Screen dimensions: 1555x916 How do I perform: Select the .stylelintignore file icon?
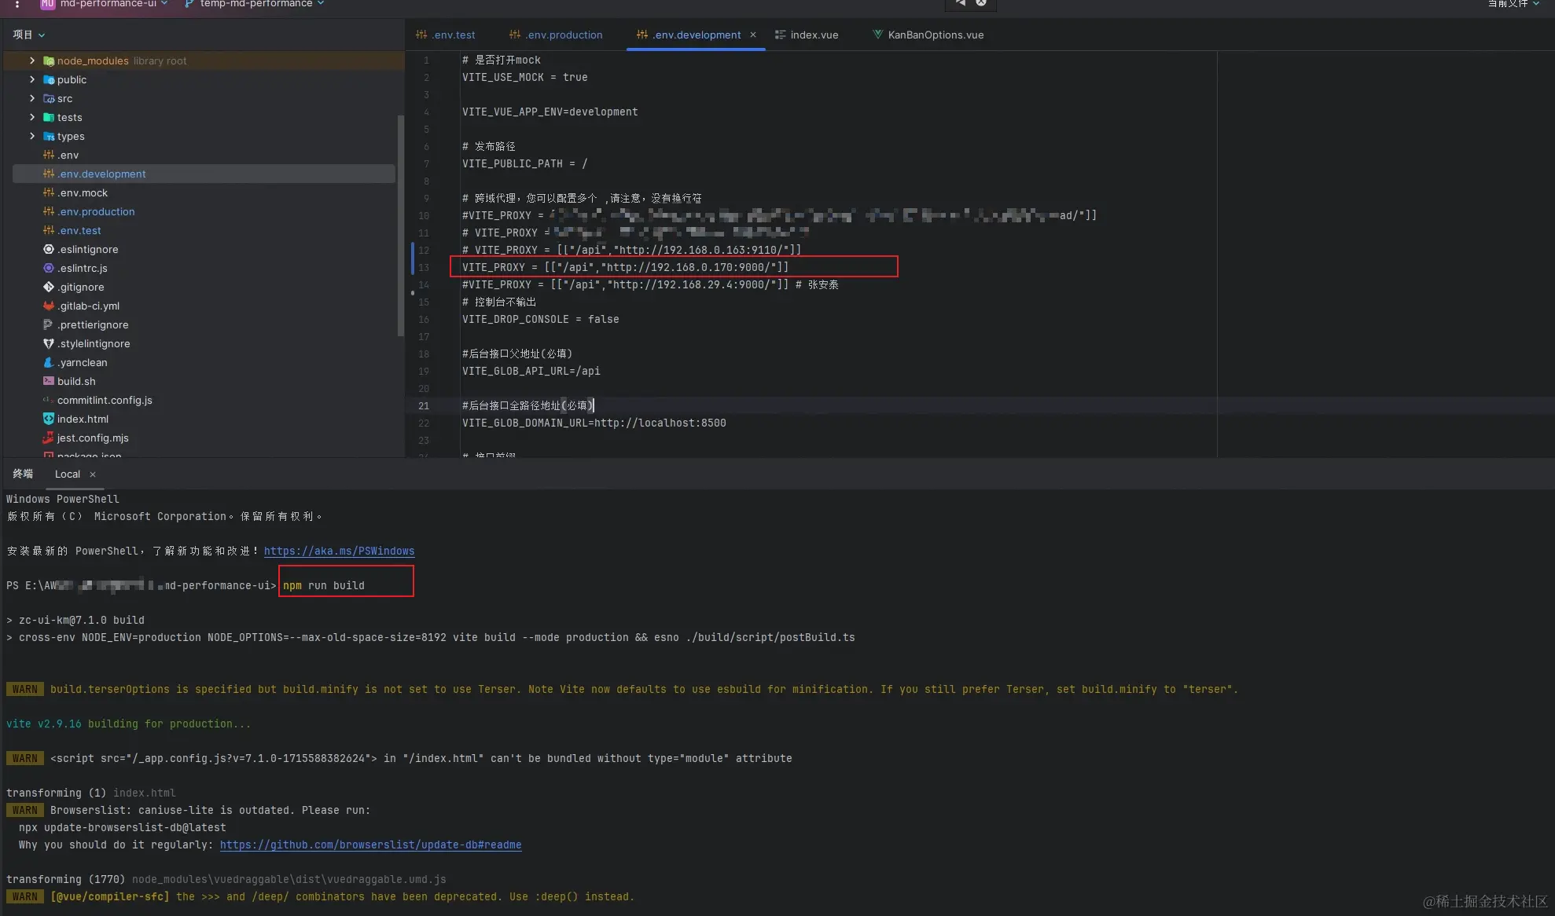49,343
